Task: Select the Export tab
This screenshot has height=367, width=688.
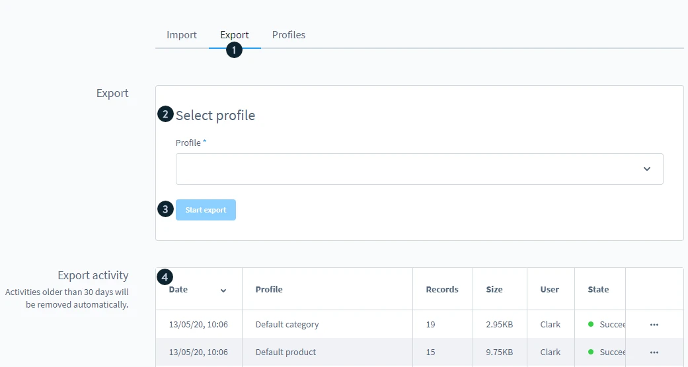Action: [x=235, y=35]
